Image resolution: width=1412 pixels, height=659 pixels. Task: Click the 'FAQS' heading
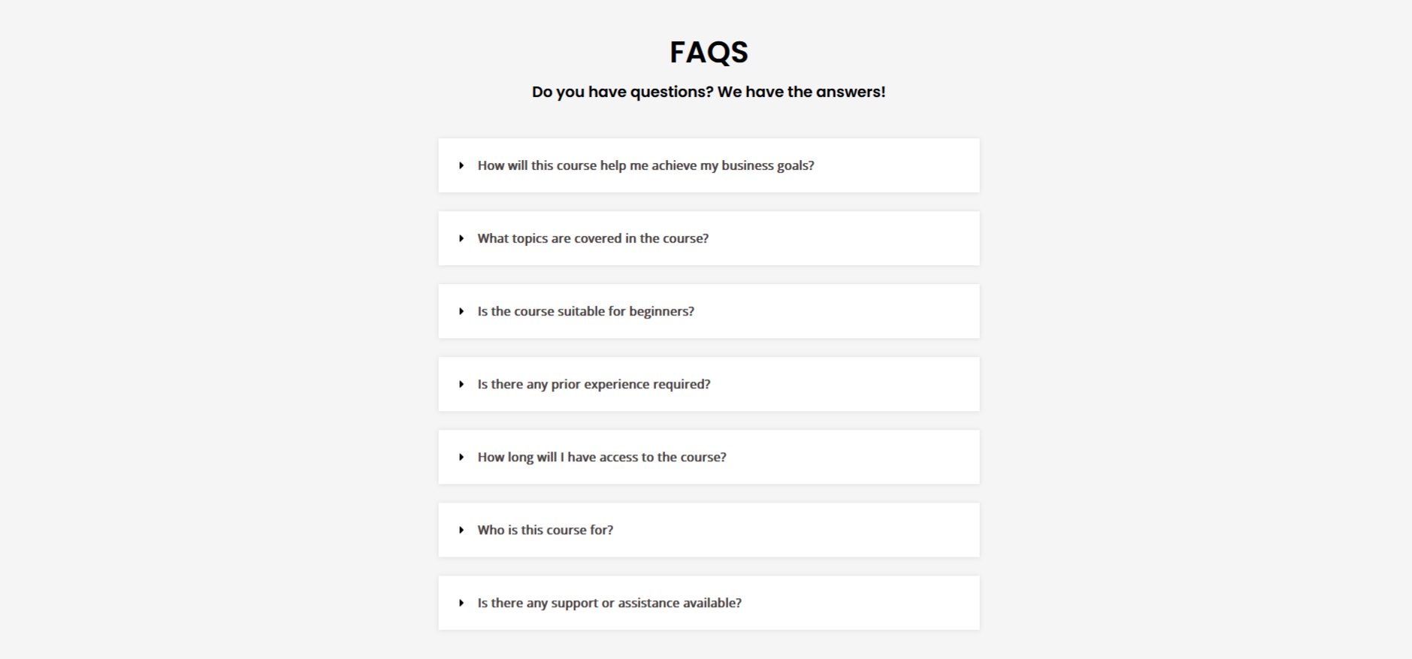pyautogui.click(x=709, y=52)
